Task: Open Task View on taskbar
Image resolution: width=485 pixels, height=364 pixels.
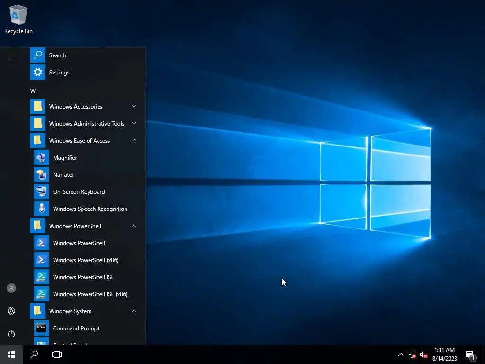Action: (57, 355)
